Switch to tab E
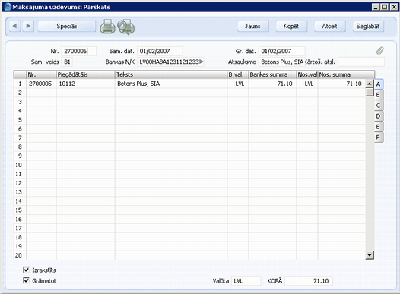Image resolution: width=400 pixels, height=294 pixels. [378, 127]
